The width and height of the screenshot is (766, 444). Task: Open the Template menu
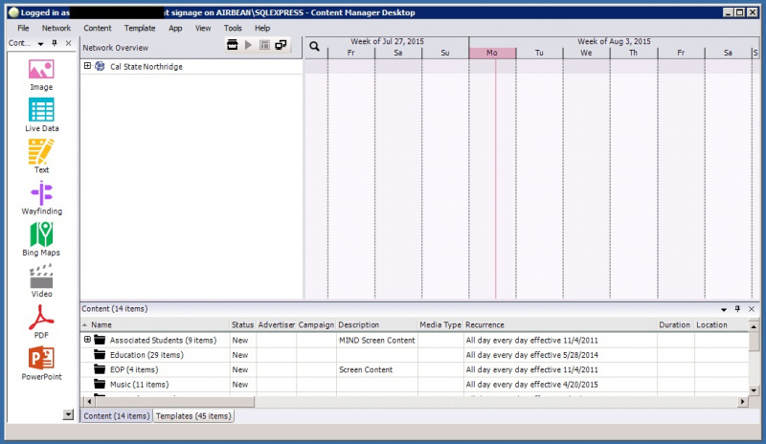[x=140, y=28]
